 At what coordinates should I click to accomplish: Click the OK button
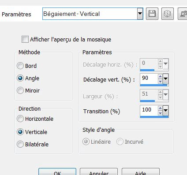[57, 172]
